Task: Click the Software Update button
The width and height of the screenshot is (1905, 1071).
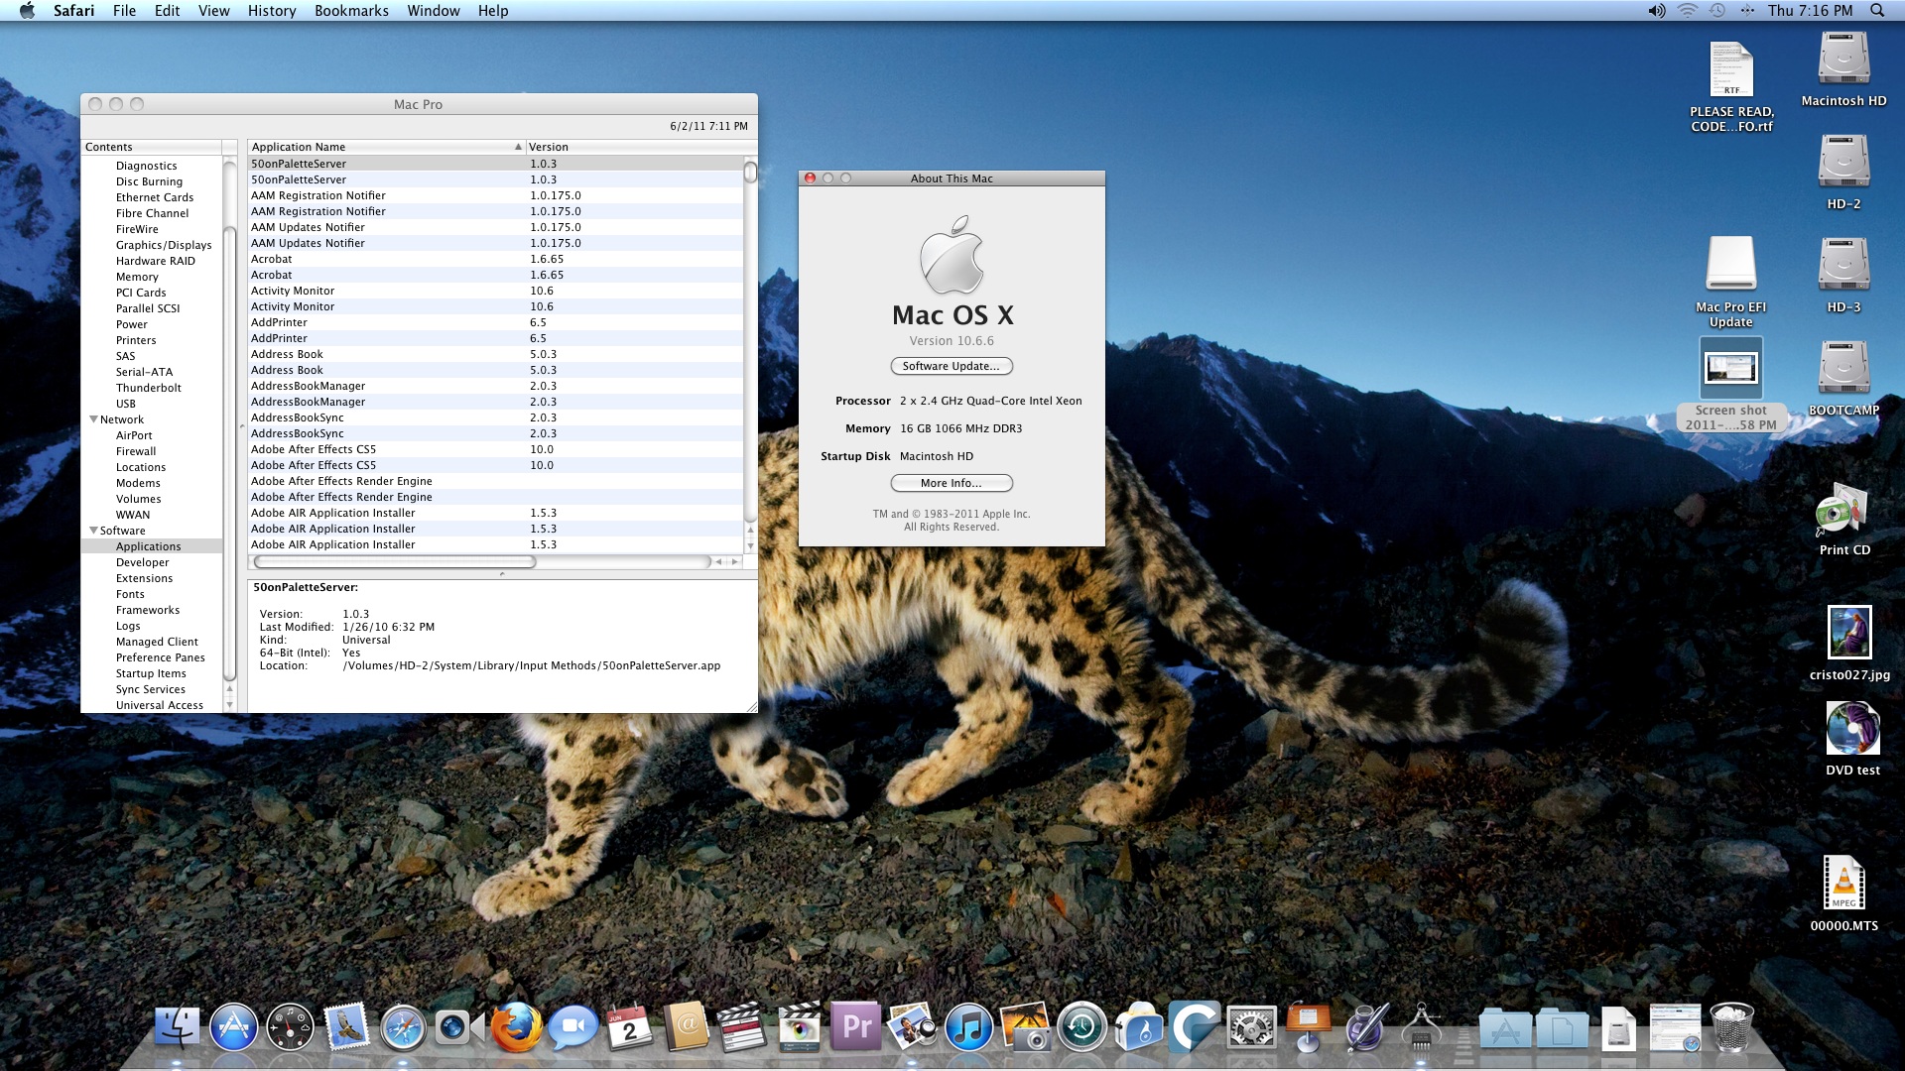Action: coord(951,366)
